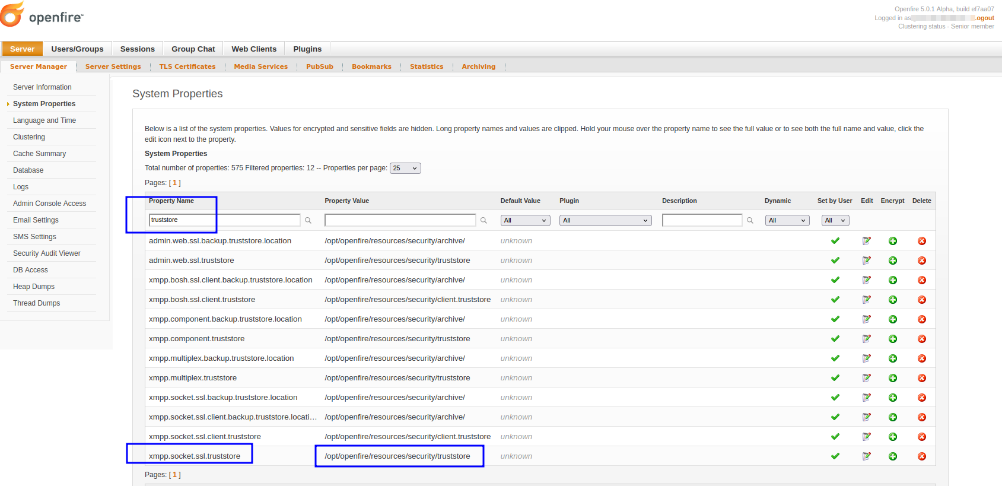1002x486 pixels.
Task: Click the Property Name filter field
Action: [224, 220]
